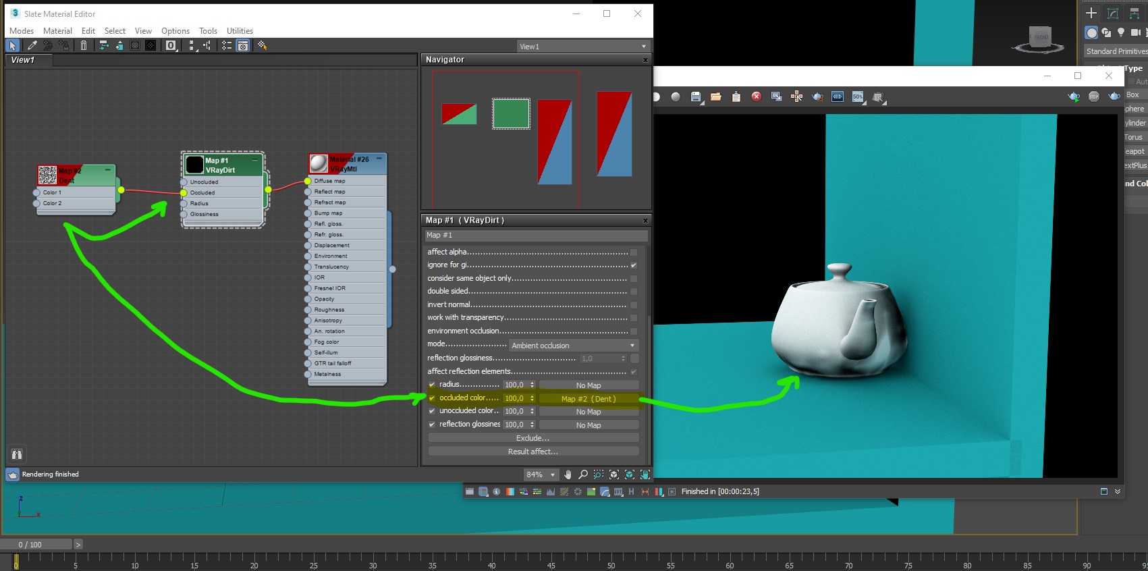This screenshot has width=1148, height=571.
Task: Uncheck the ignore for gi option
Action: pyautogui.click(x=634, y=265)
